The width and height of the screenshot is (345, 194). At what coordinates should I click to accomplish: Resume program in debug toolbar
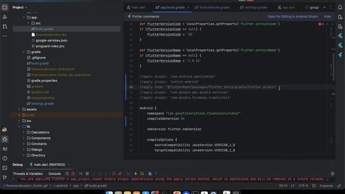click(81, 174)
